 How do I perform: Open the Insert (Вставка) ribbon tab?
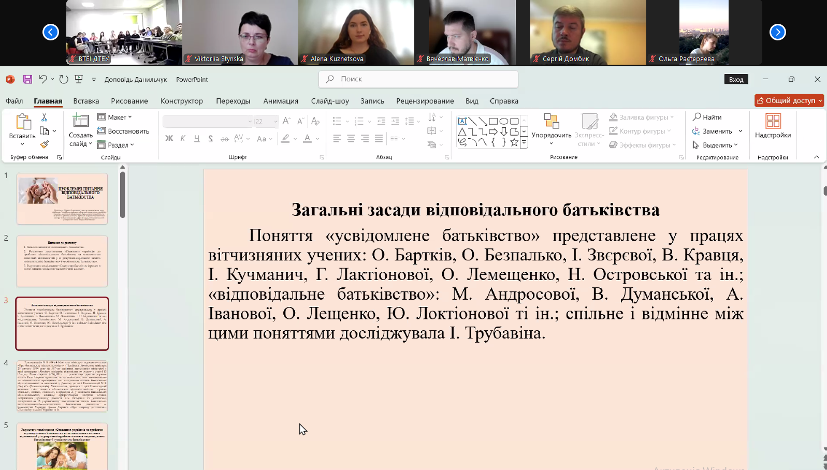click(86, 101)
